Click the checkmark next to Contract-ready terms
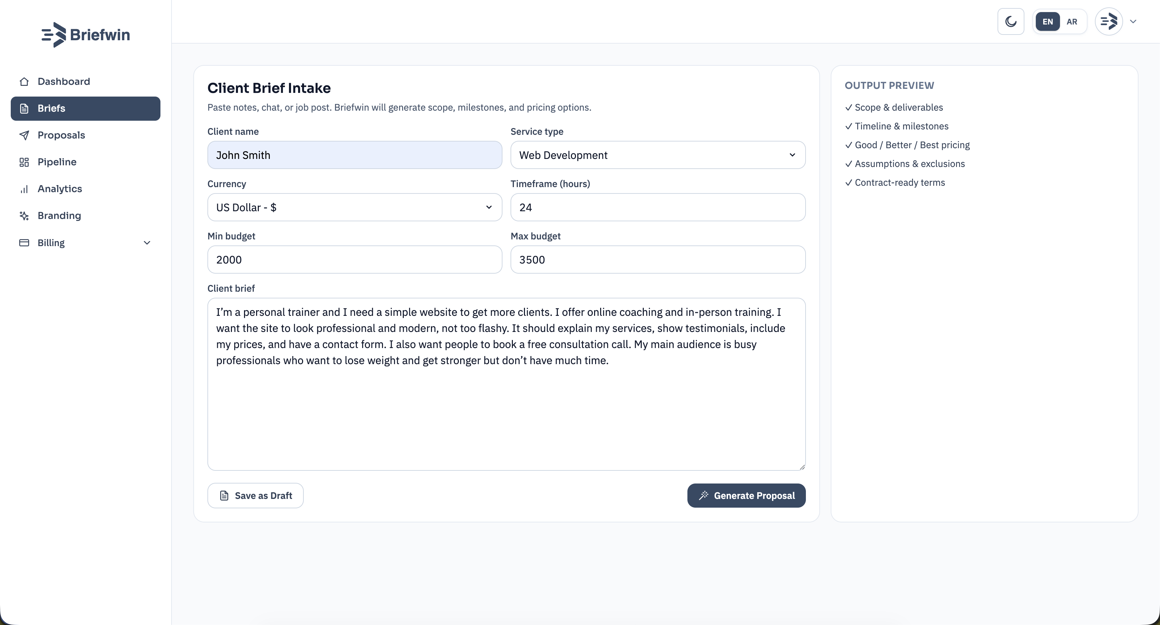The height and width of the screenshot is (625, 1160). (x=849, y=183)
